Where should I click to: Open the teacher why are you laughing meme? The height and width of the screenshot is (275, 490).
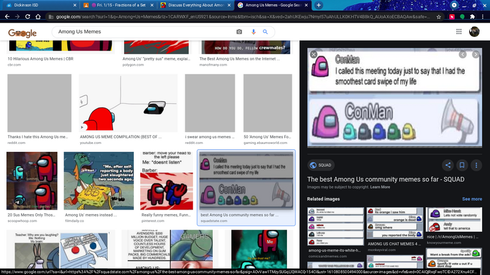point(60,249)
